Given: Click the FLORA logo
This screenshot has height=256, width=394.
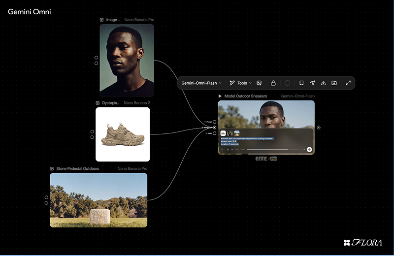Looking at the screenshot, I should [x=363, y=242].
